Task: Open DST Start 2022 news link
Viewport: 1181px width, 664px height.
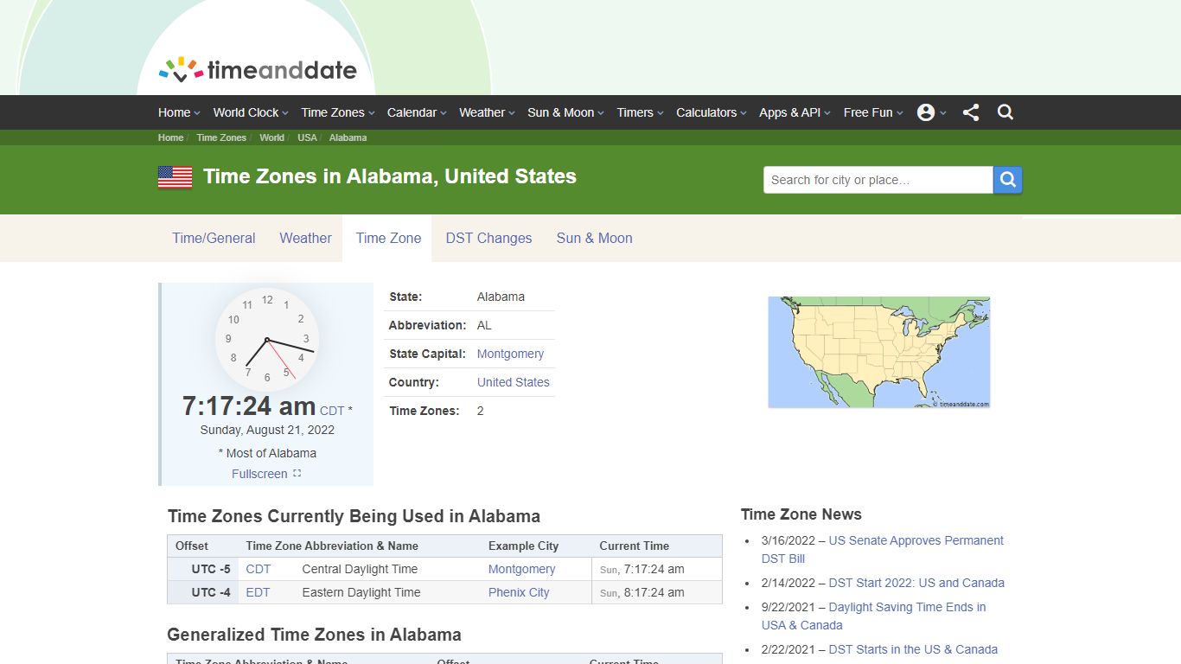Action: [916, 583]
